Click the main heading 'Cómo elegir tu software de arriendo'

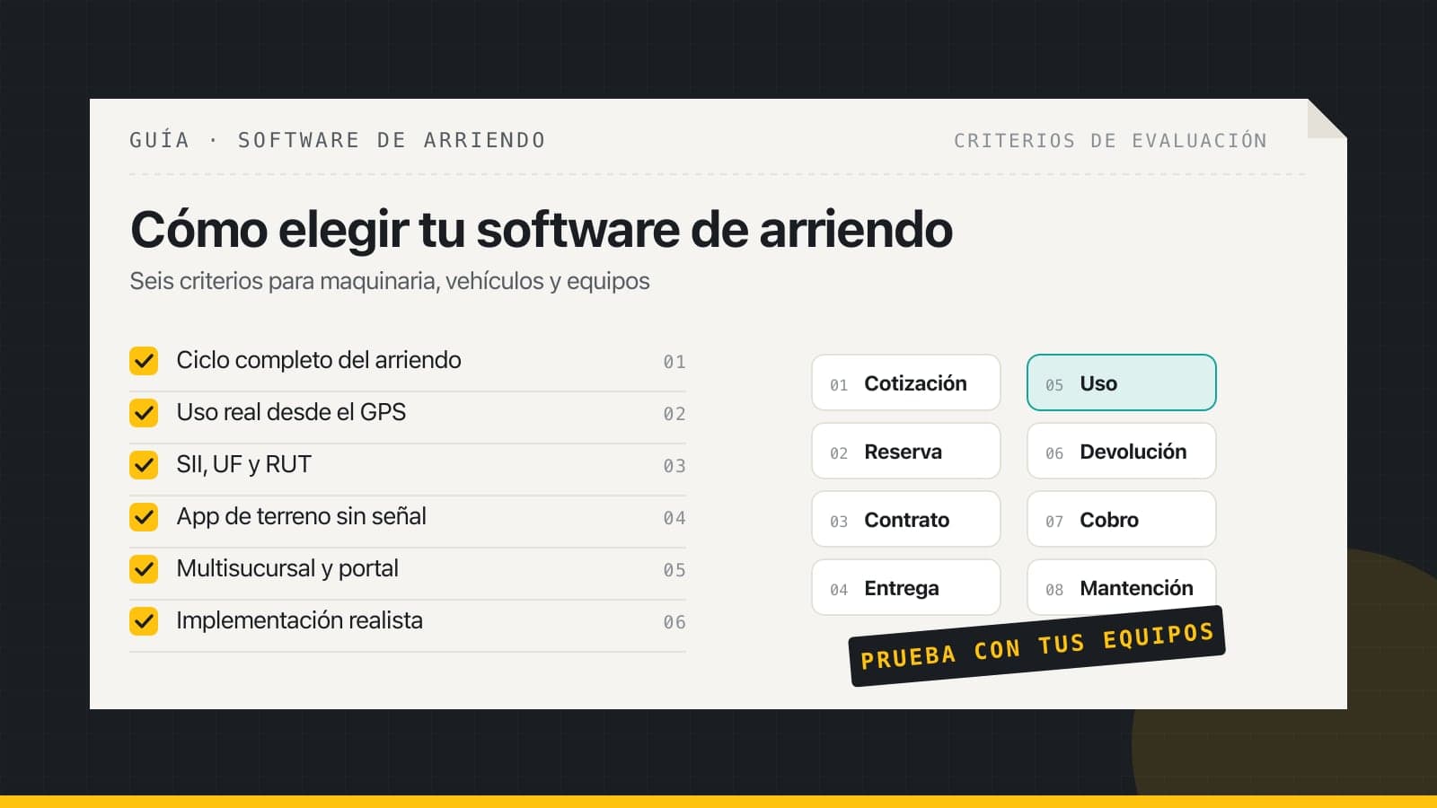[x=542, y=229]
